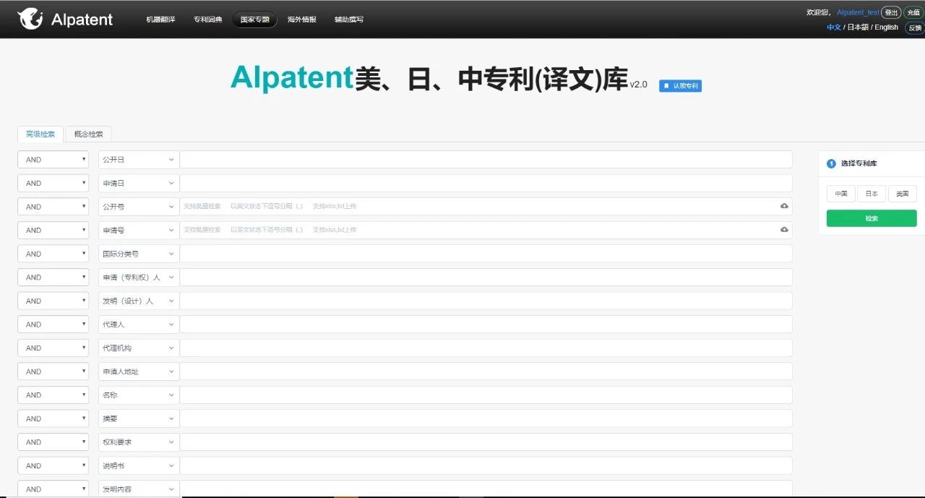Open AND operator dropdown for 国际分类号 row
The width and height of the screenshot is (925, 498).
53,254
